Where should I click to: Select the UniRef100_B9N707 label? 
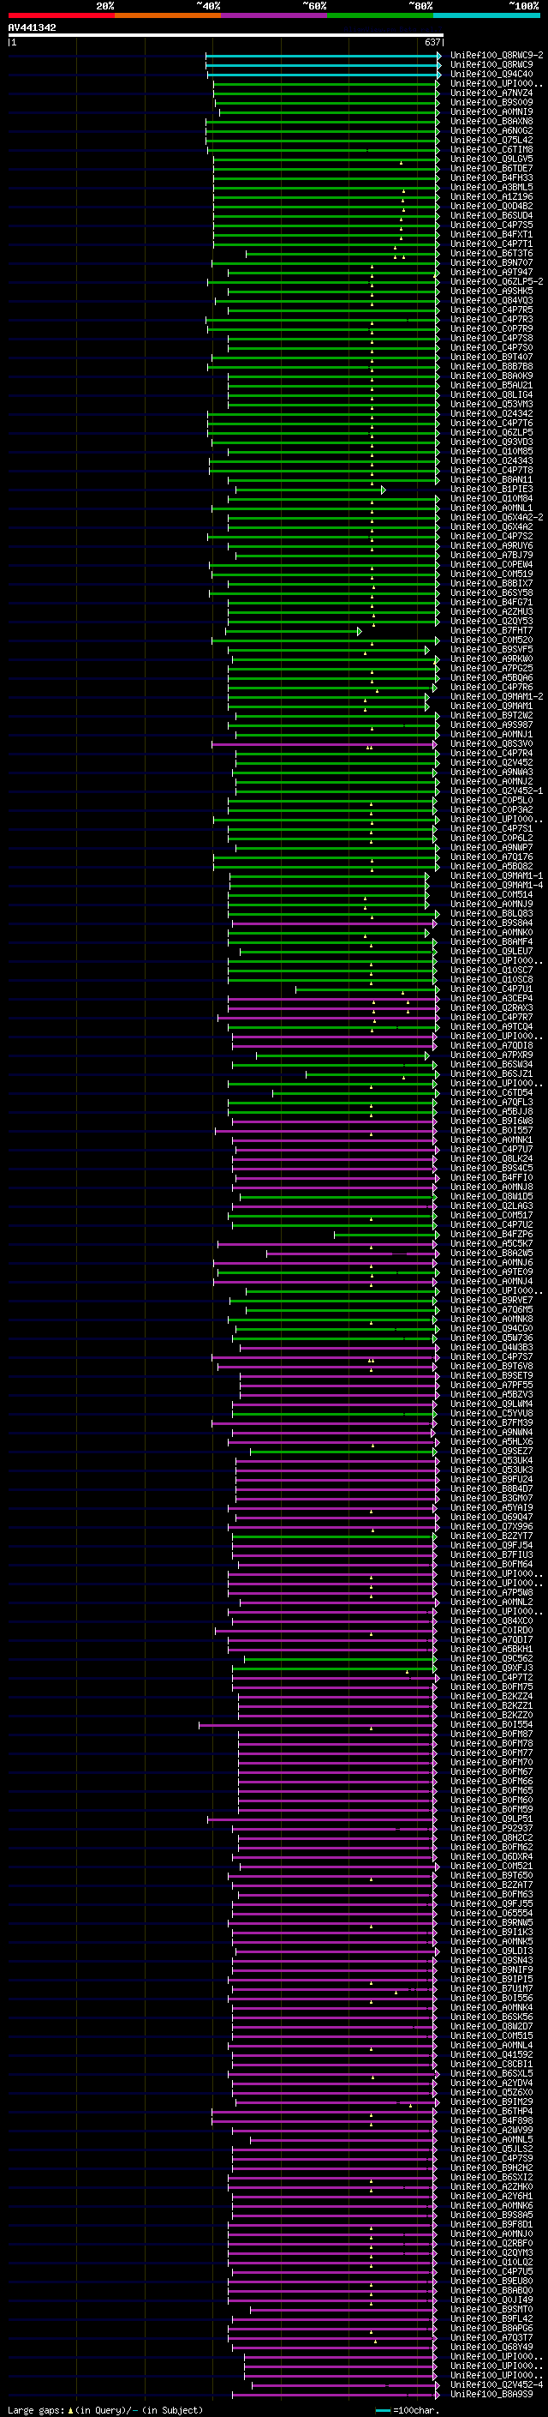point(491,262)
